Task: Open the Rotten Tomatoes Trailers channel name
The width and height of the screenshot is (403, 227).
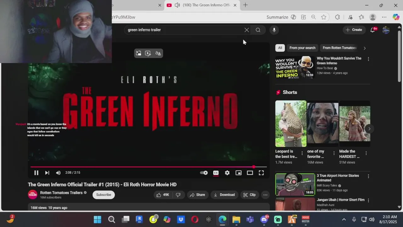Action: 61,193
